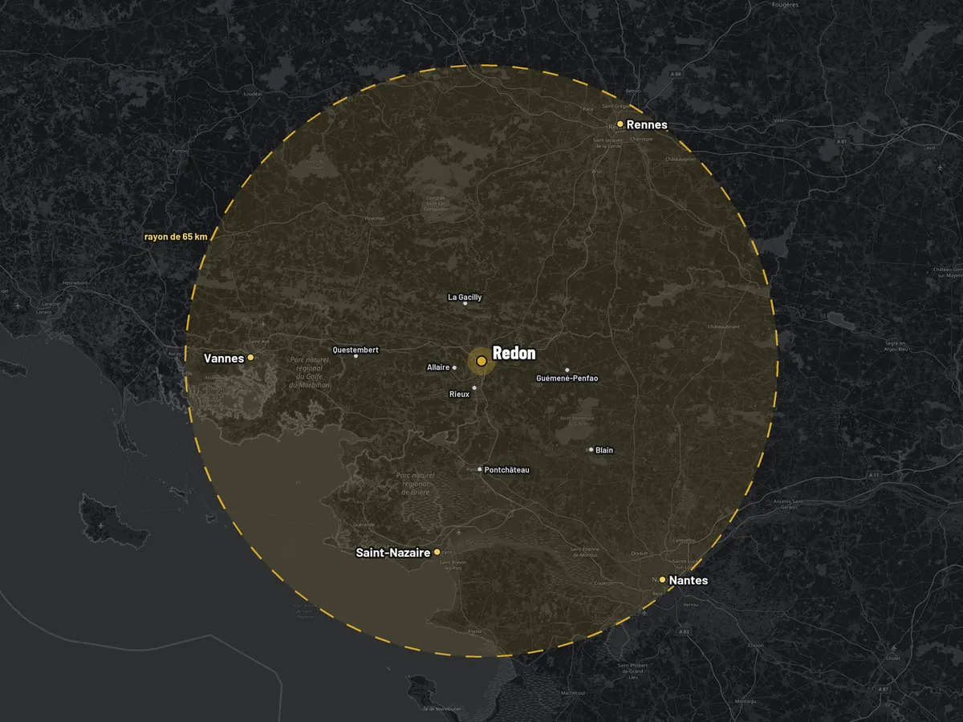The width and height of the screenshot is (963, 722).
Task: Click the A 11 motorway shield
Action: click(x=874, y=476)
